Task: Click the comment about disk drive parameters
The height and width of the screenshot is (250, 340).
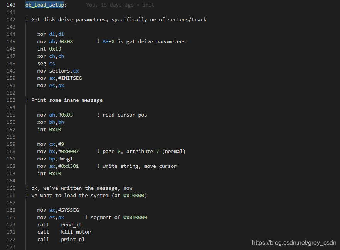Action: point(116,19)
